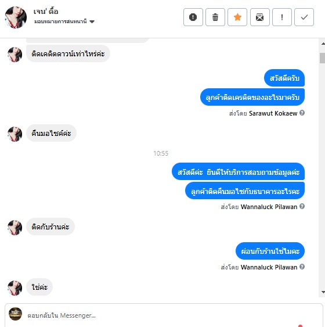Click help icon beside last Wannaluck Pilawan
The image size is (325, 327).
[x=302, y=267]
